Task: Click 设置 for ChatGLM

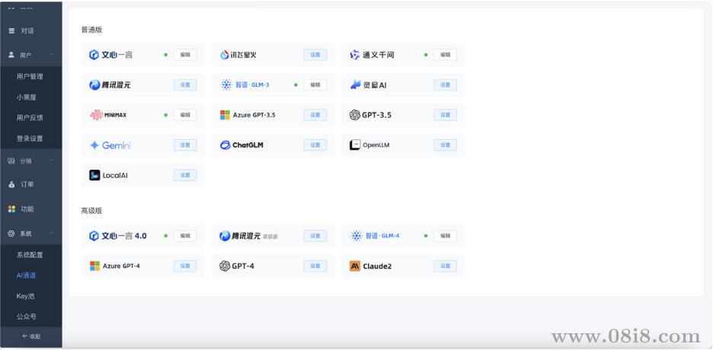Action: tap(315, 145)
